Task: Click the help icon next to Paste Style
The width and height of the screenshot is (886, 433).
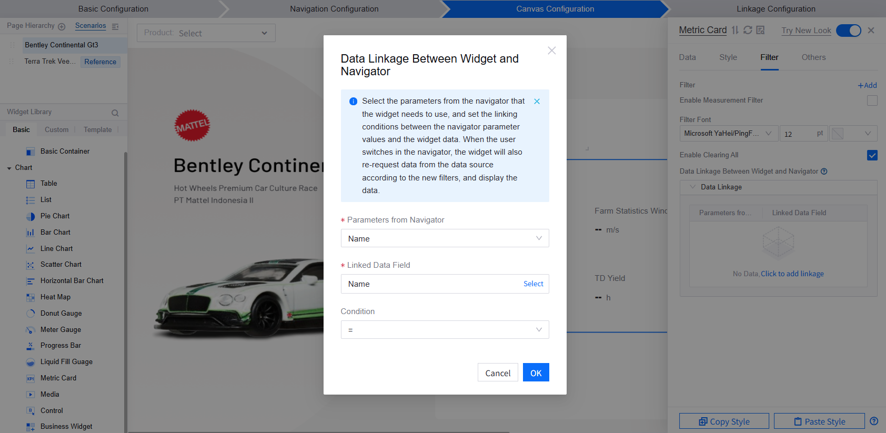Action: tap(874, 421)
